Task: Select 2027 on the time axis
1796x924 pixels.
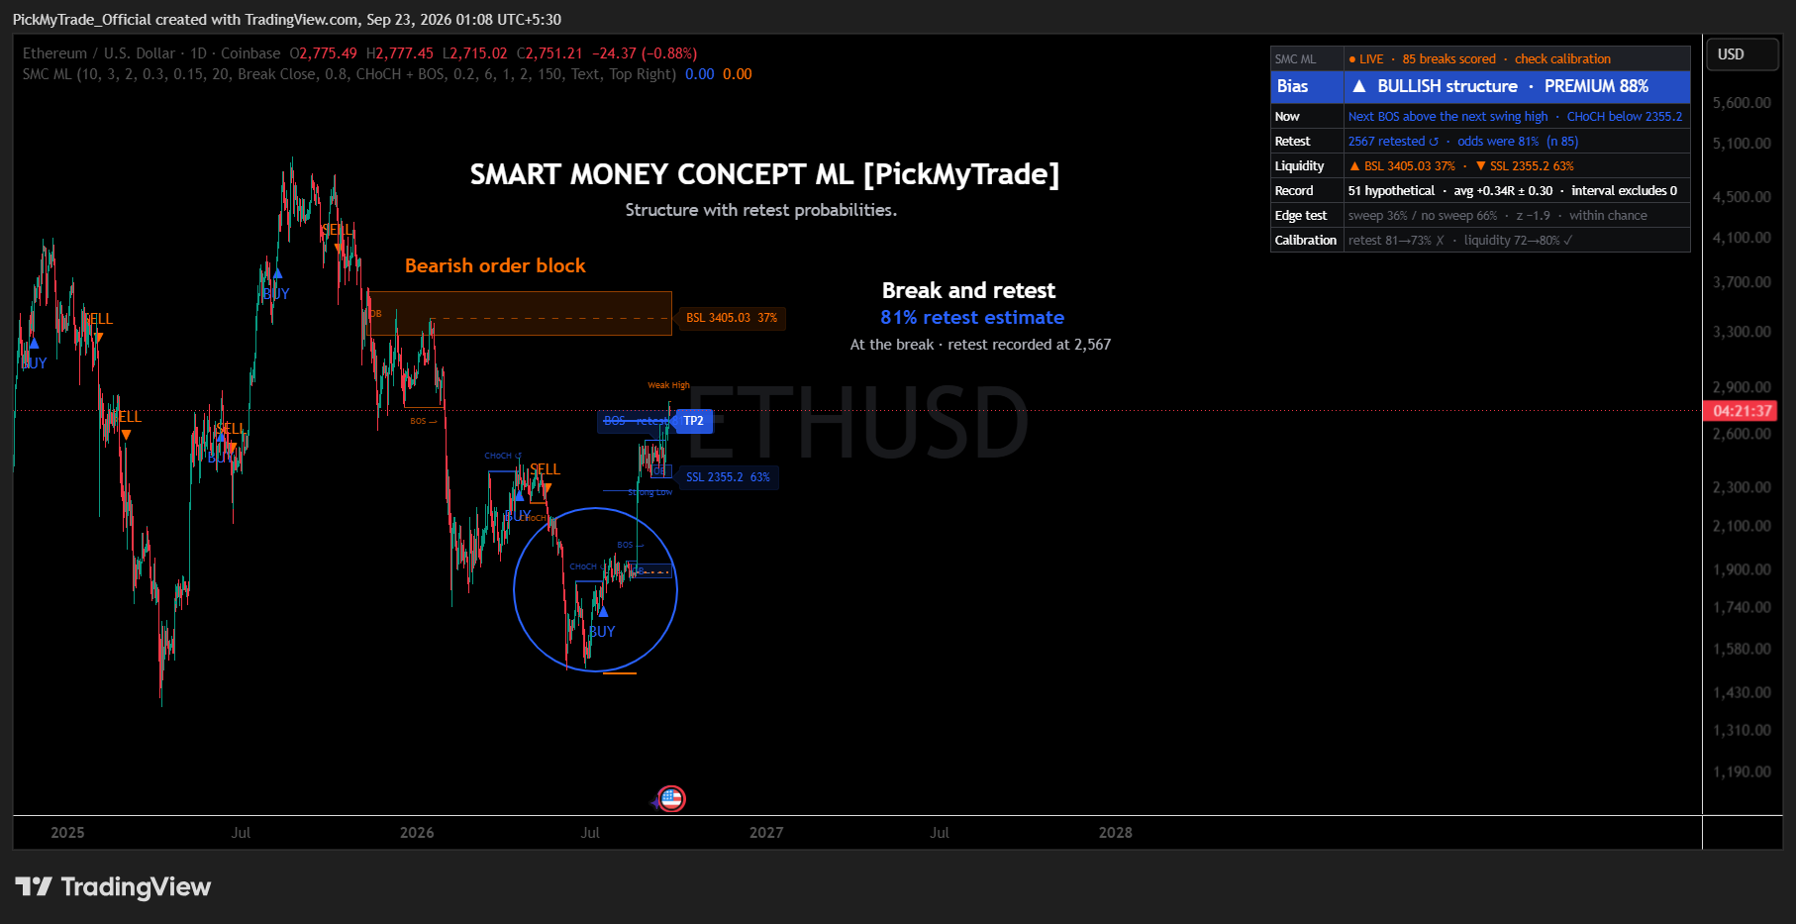Action: pos(766,833)
